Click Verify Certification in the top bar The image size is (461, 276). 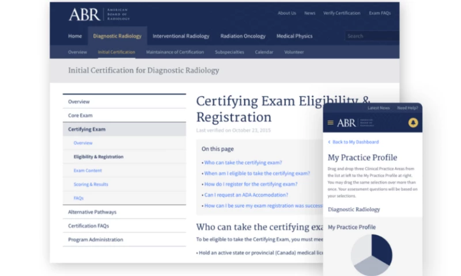pyautogui.click(x=341, y=13)
